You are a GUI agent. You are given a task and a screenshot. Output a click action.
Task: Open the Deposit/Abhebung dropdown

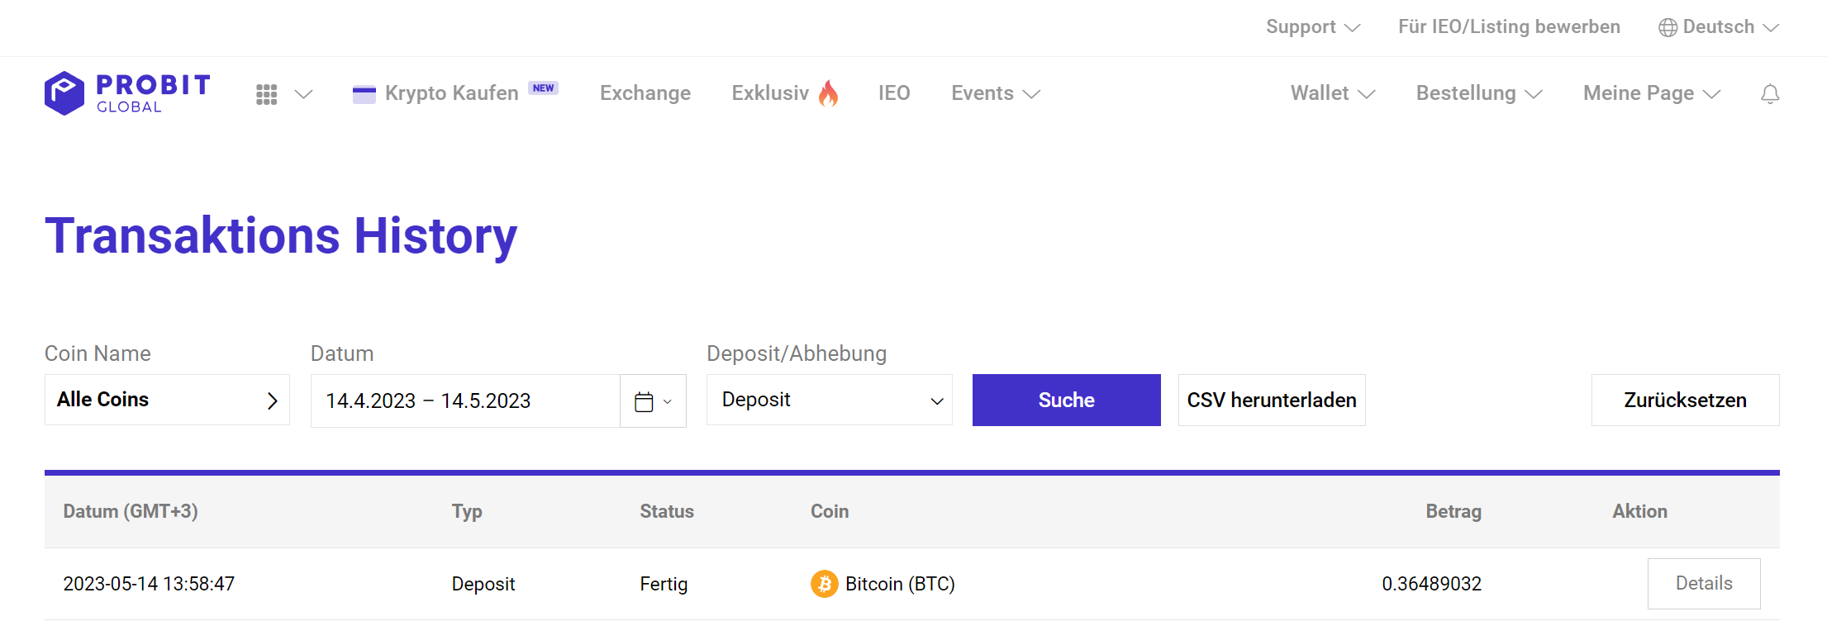[x=830, y=400]
